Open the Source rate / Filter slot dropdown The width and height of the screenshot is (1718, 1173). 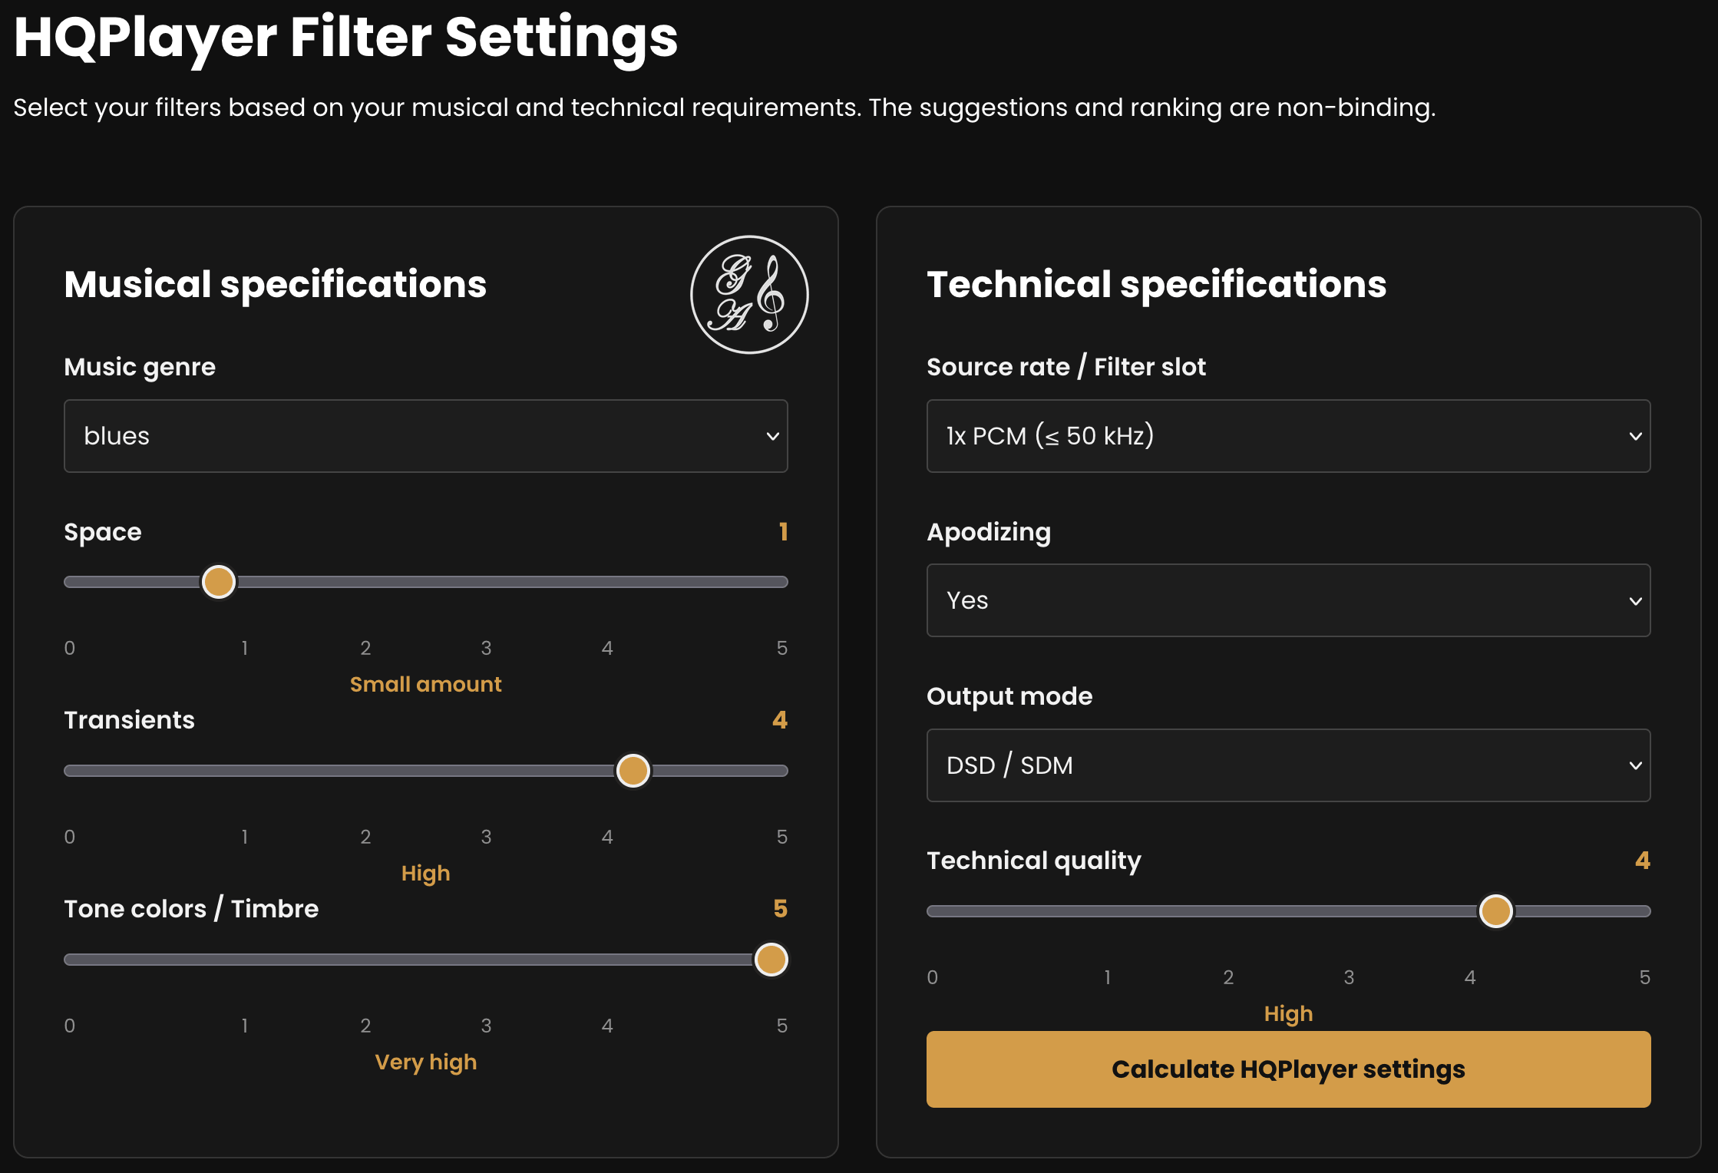1288,436
